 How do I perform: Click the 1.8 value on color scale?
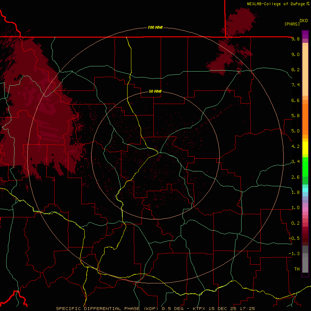click(295, 192)
